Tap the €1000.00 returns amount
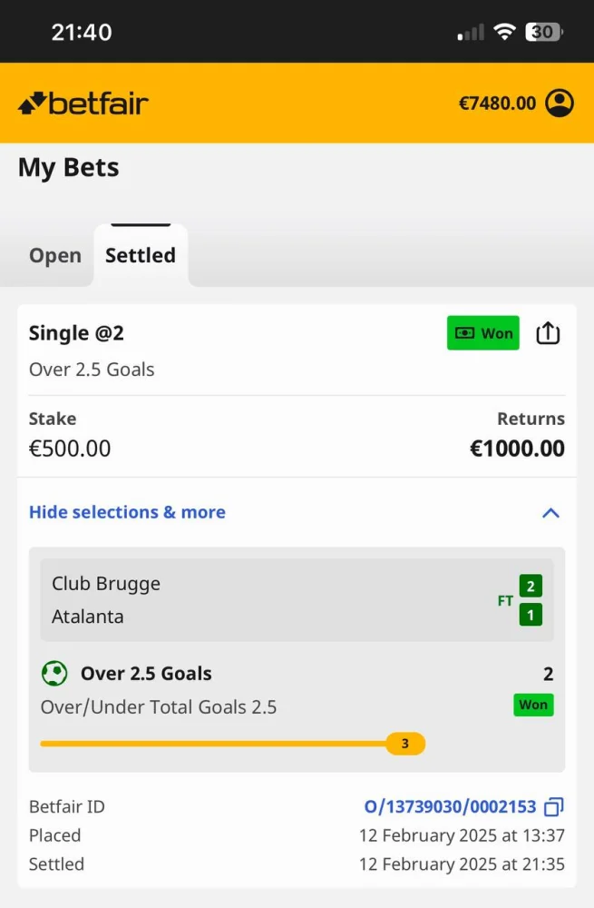 517,449
